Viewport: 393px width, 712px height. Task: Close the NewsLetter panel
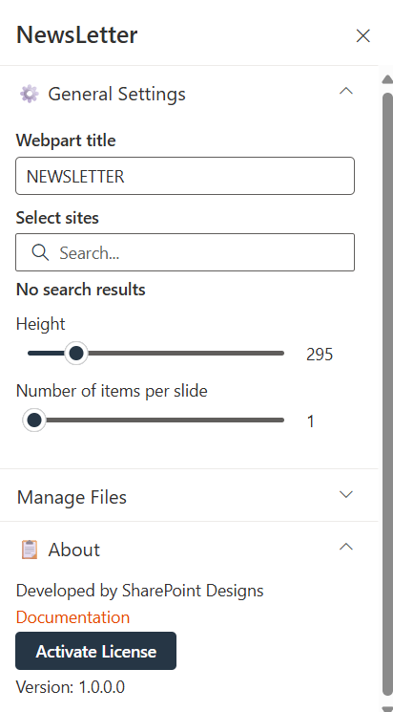click(x=363, y=36)
